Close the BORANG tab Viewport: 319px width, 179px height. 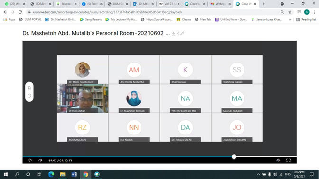[x=50, y=4]
